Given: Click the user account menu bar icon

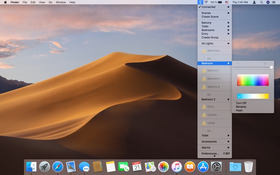Looking at the screenshot, I should coord(254,2).
